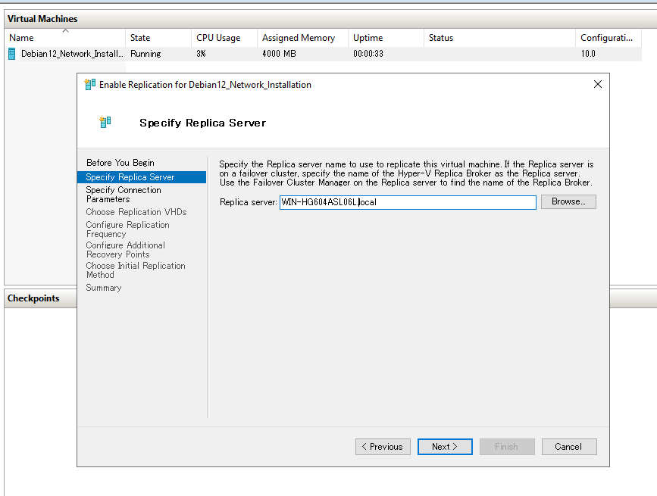Sort by the Configuration version column

tap(609, 38)
